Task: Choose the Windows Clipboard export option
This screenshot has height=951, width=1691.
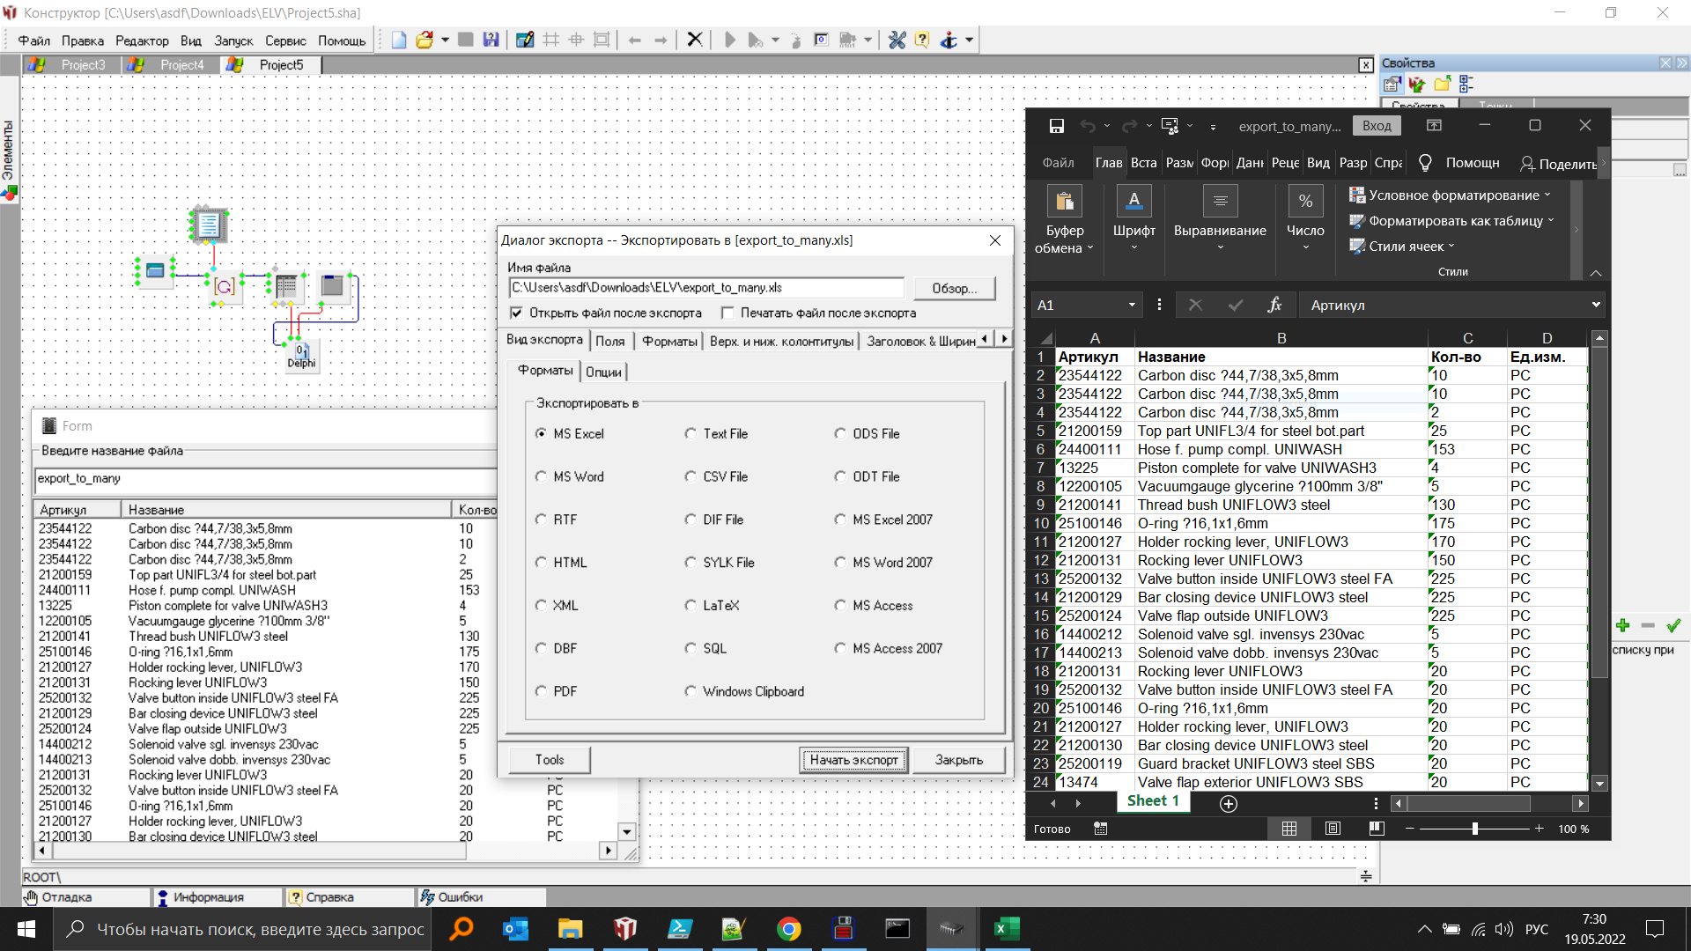Action: (x=690, y=691)
